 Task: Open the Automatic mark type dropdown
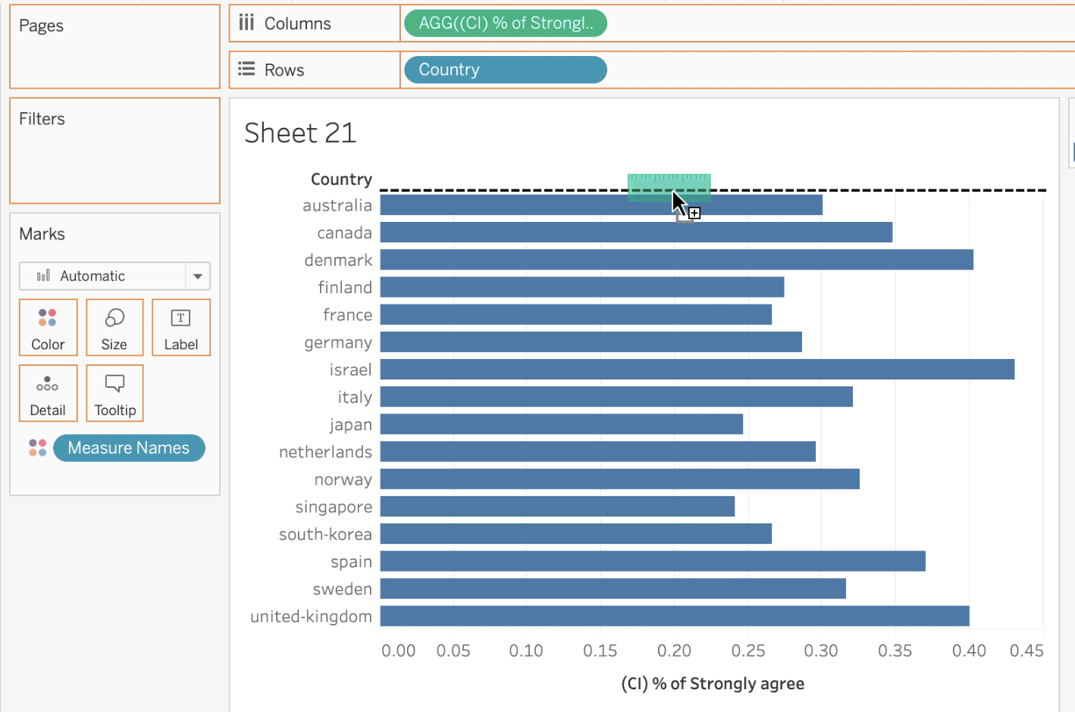pyautogui.click(x=102, y=276)
